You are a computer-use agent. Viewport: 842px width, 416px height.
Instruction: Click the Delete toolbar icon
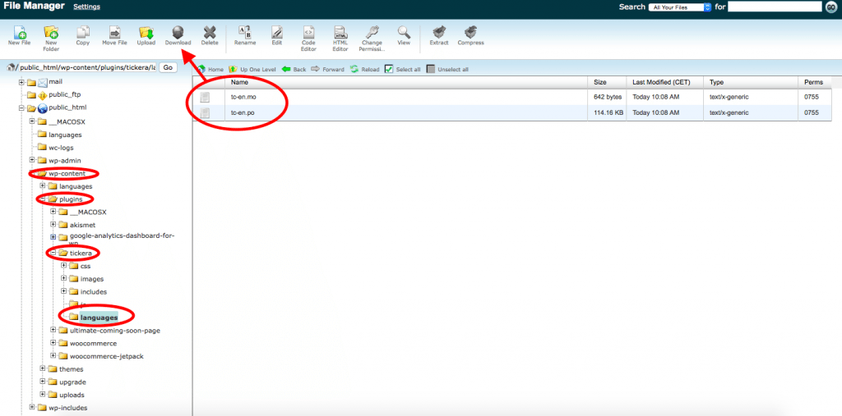point(210,35)
